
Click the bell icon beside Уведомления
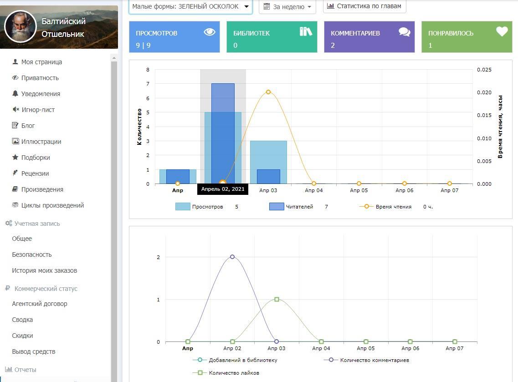[x=15, y=93]
